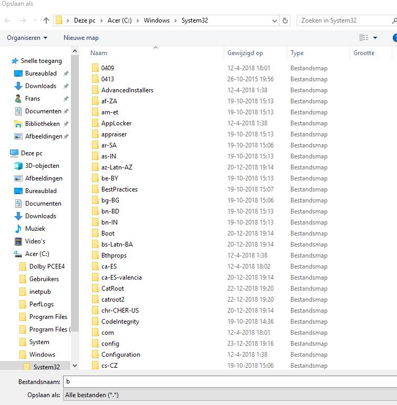Select the 'appraiser' folder
Viewport: 397px width, 405px height.
tap(114, 134)
